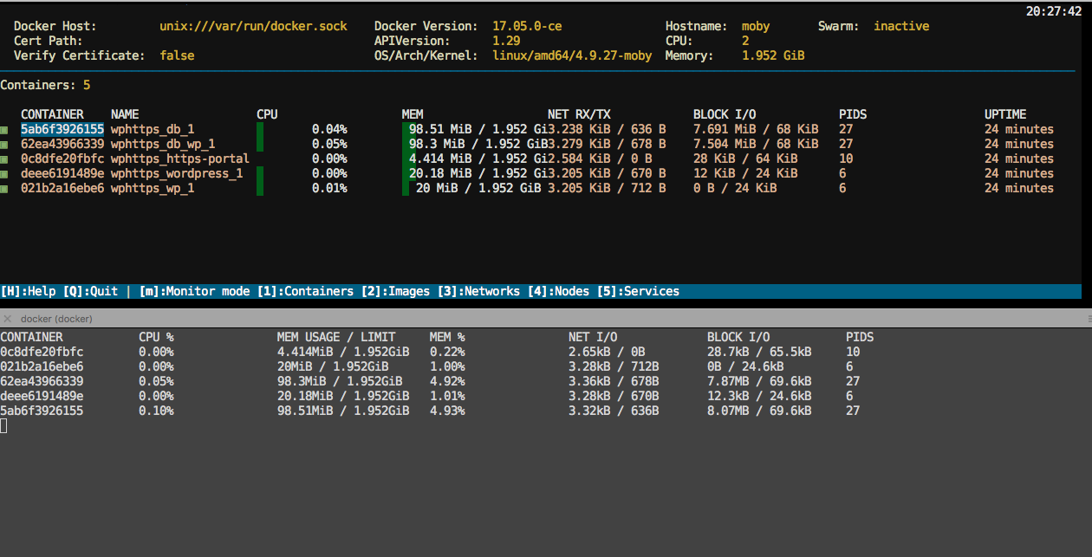Go to the [4]:Nodes view
Image resolution: width=1092 pixels, height=557 pixels.
tap(558, 291)
